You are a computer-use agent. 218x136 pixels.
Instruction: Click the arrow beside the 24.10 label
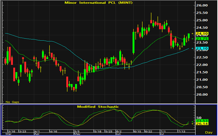tap(192, 34)
